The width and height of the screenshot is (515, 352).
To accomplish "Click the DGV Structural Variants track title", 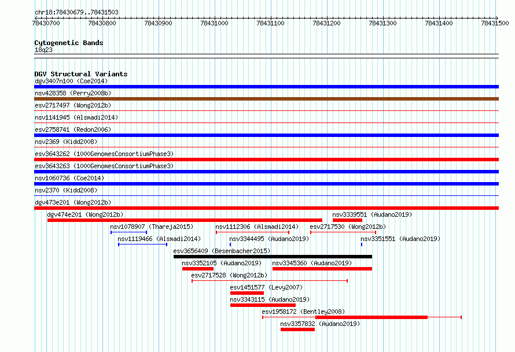I will [x=81, y=74].
